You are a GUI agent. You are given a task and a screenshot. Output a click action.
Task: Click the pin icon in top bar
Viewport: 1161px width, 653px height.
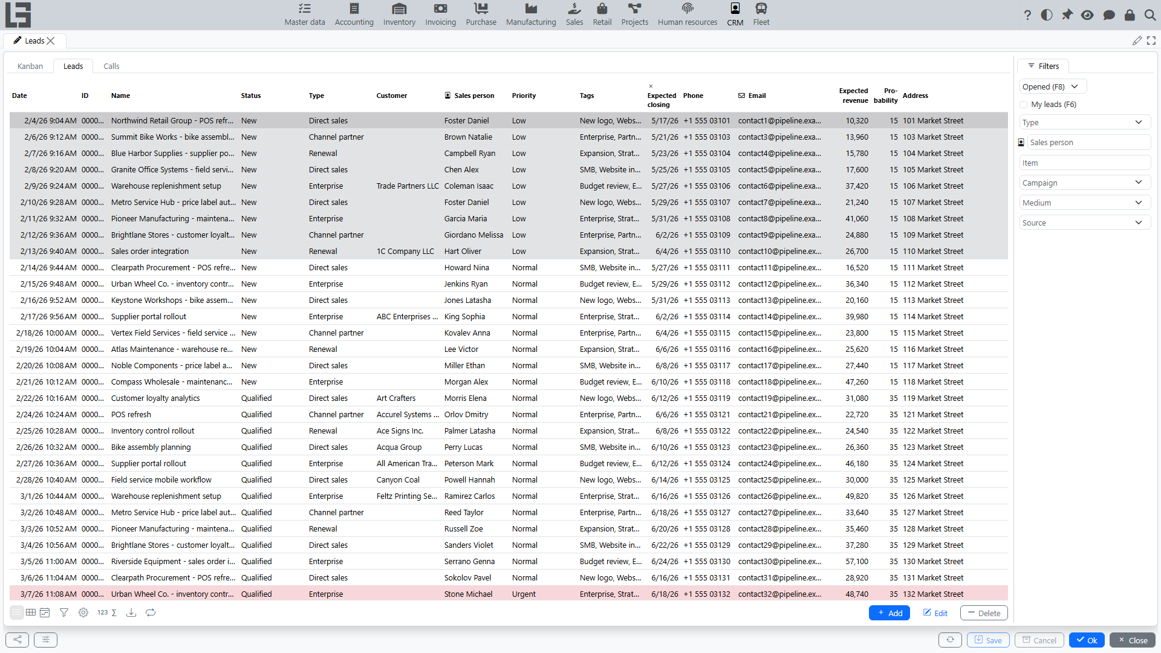(1067, 15)
